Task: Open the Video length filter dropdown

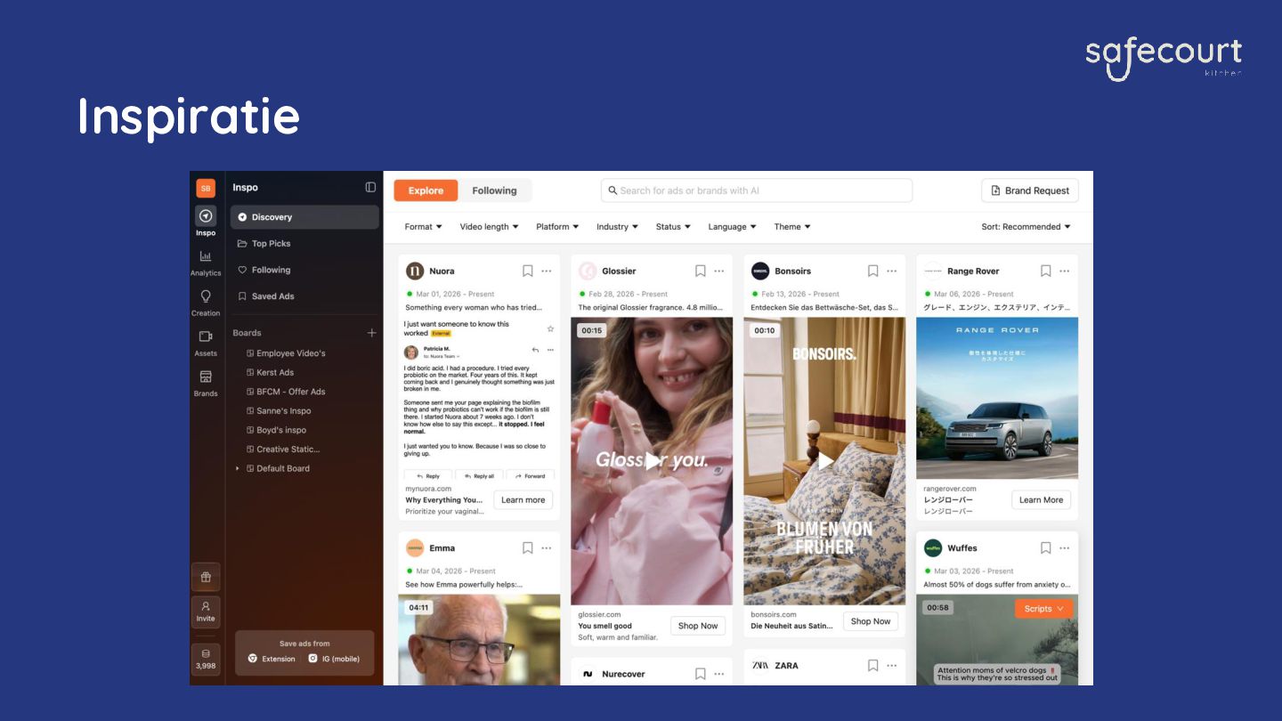Action: (x=489, y=227)
